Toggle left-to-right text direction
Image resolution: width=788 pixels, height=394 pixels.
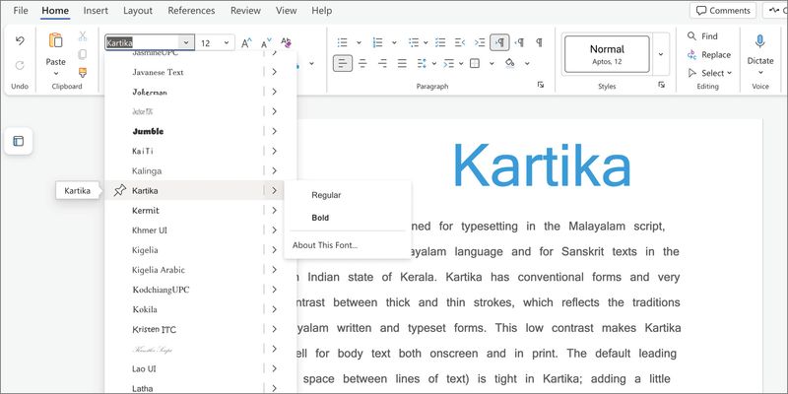coord(500,42)
